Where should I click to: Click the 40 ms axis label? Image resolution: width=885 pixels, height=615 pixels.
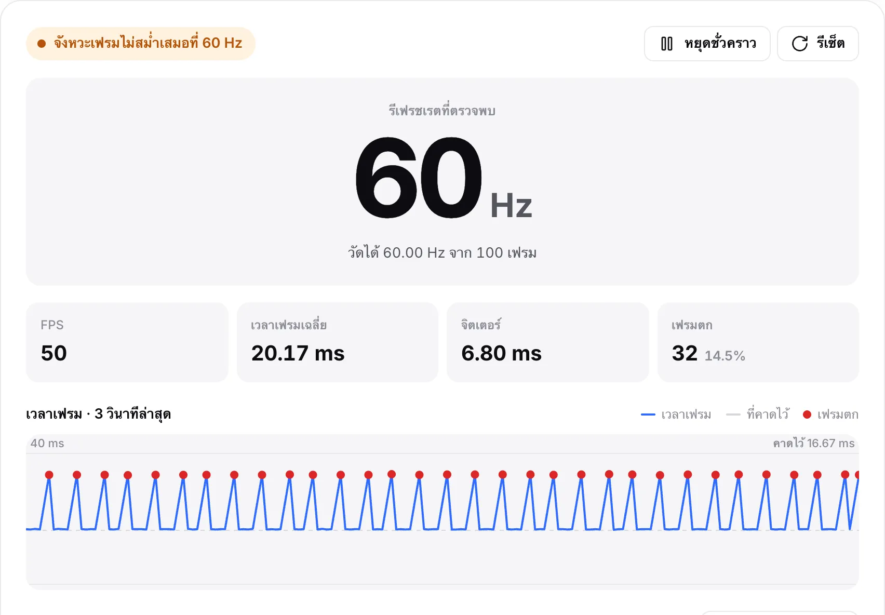47,443
